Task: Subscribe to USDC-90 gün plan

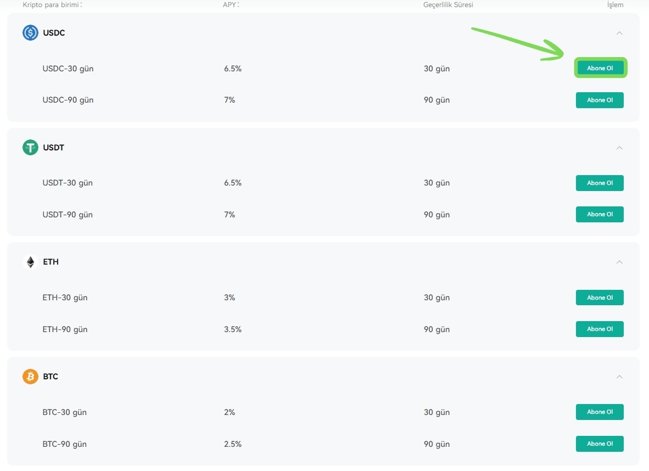Action: (600, 100)
